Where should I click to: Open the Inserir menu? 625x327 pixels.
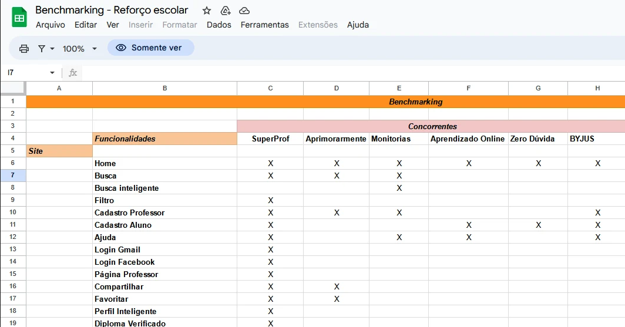[141, 25]
